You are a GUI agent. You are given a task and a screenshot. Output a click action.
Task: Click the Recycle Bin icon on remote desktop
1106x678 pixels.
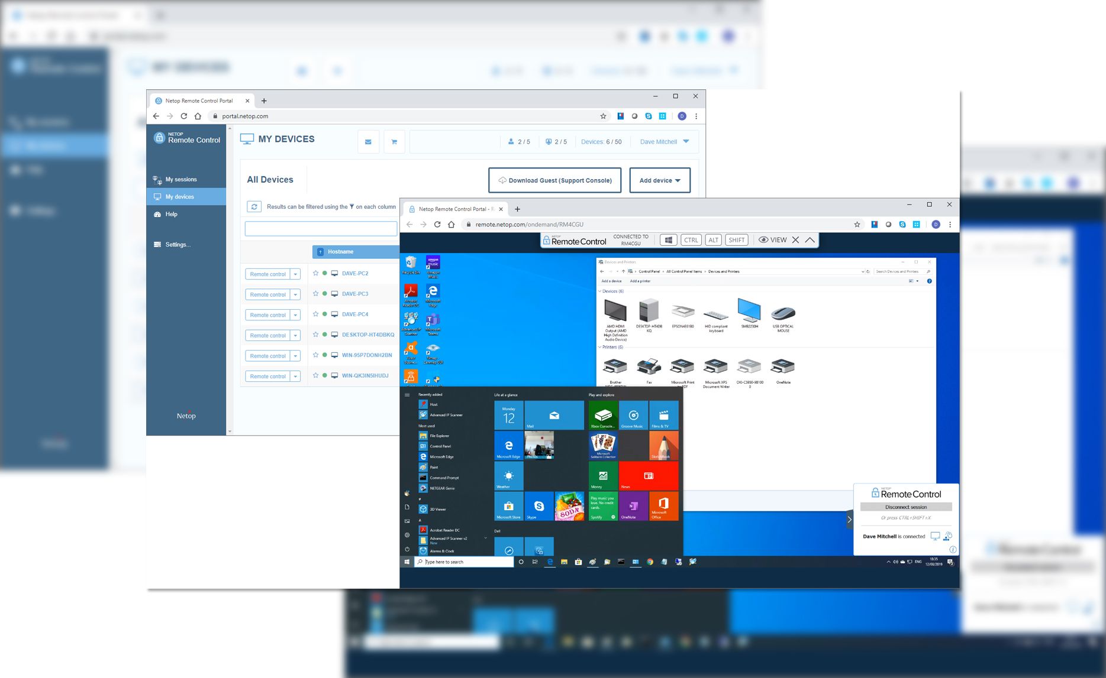tap(411, 265)
